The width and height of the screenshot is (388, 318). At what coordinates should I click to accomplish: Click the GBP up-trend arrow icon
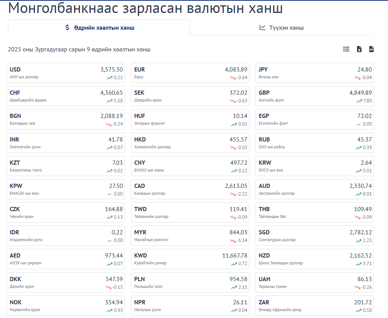359,101
